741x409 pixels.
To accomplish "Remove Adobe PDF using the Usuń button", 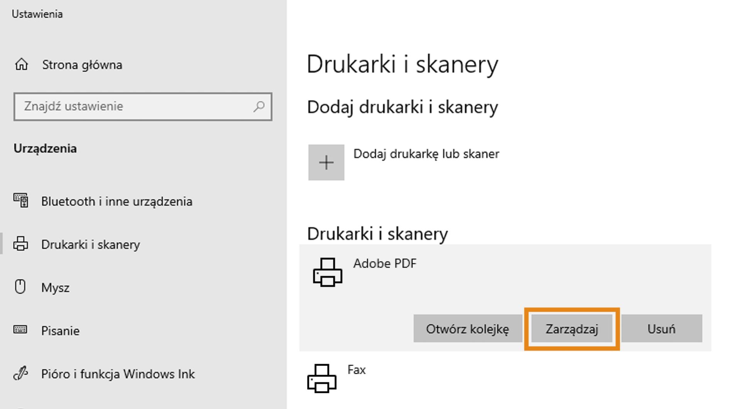I will pos(661,329).
